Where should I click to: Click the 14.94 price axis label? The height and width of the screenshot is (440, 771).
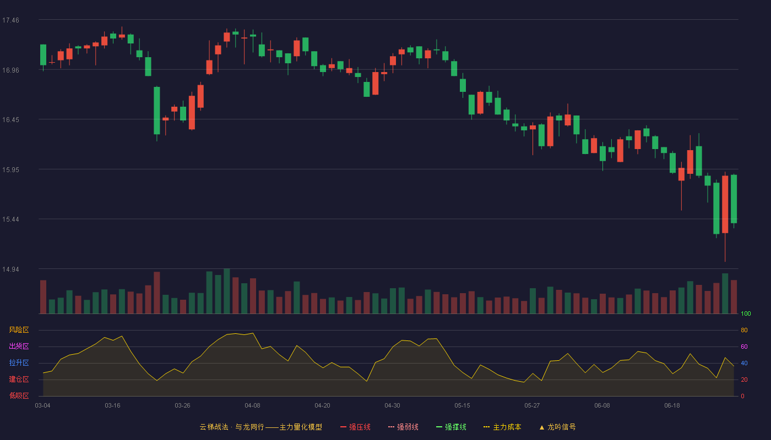pyautogui.click(x=10, y=269)
